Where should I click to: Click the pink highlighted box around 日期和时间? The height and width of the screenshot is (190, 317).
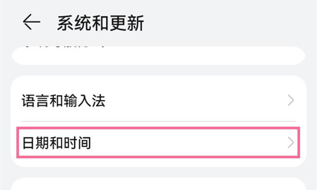tap(158, 142)
